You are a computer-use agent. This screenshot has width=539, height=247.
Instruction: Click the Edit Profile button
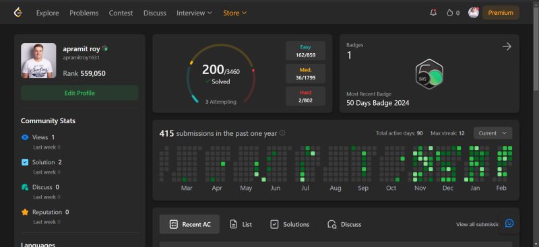click(x=80, y=93)
